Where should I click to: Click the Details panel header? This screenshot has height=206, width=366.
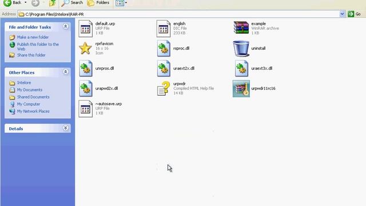pos(38,128)
